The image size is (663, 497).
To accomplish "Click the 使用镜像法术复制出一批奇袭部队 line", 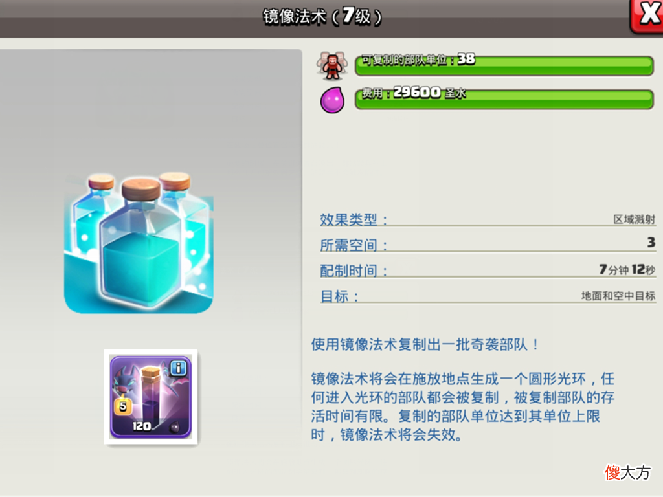I will coord(425,344).
